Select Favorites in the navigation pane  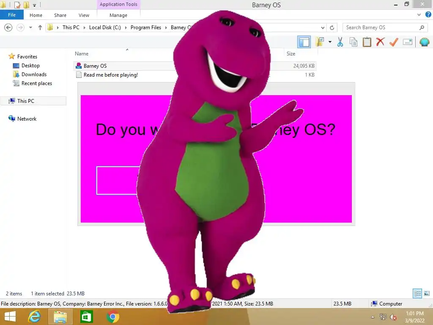tap(27, 57)
